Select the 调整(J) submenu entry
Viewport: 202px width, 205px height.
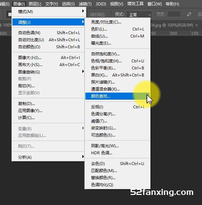tap(48, 22)
